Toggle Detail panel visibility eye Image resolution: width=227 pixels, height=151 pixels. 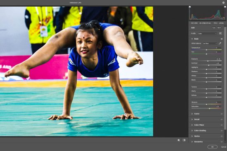click(222, 119)
